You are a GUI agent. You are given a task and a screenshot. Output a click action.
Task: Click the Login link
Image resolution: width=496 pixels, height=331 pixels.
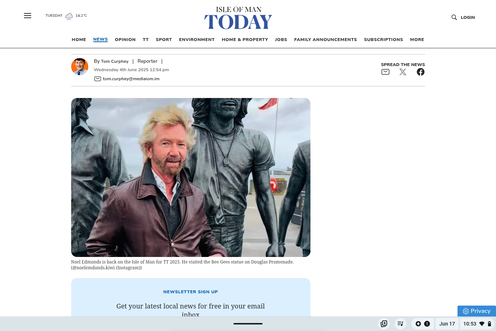(468, 17)
